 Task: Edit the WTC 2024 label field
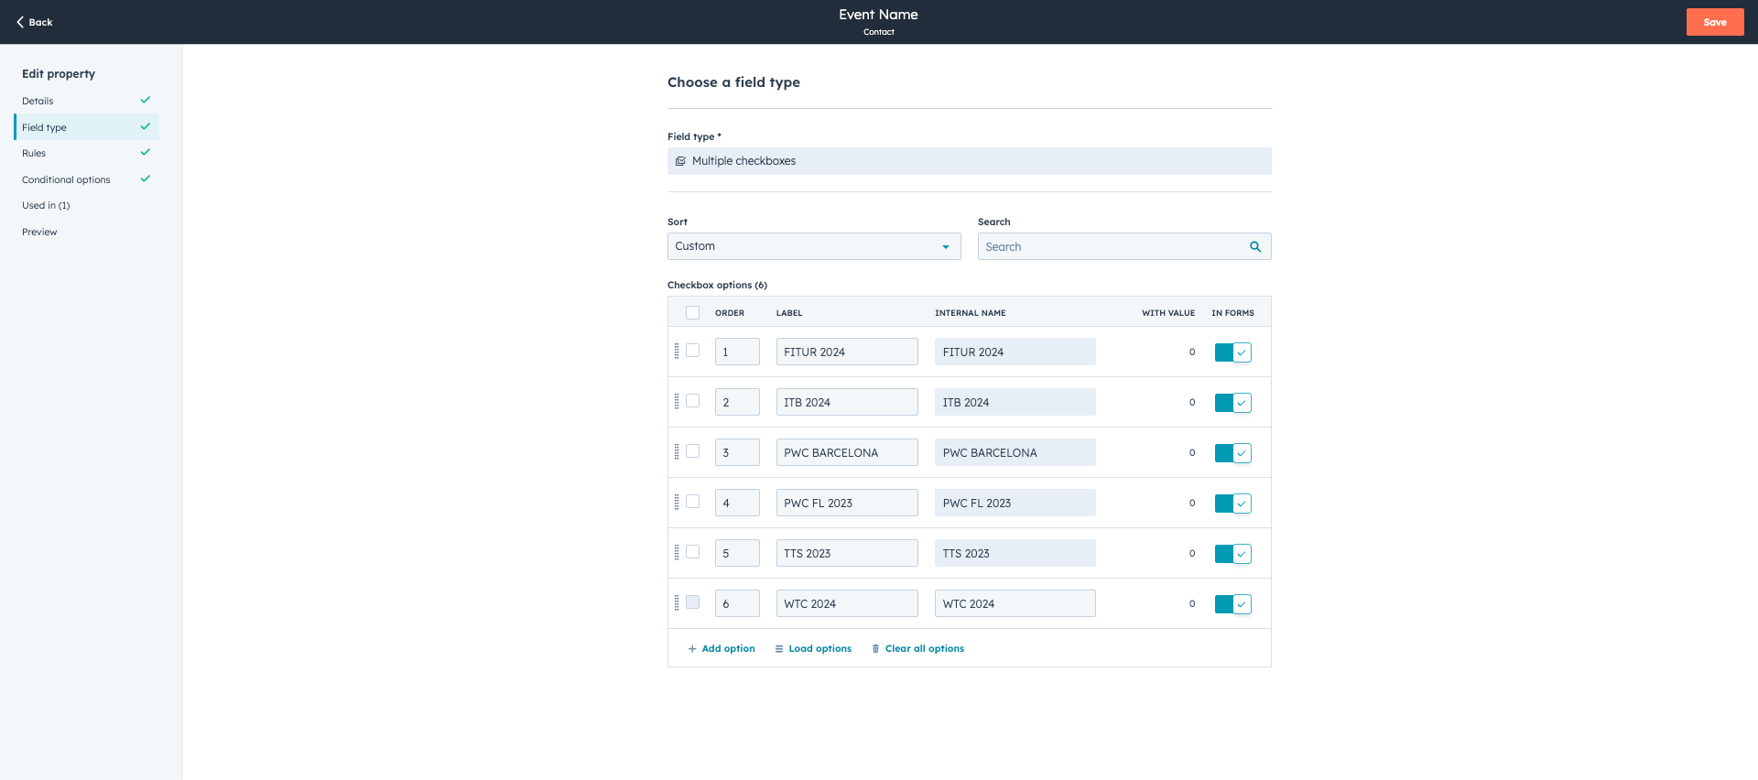[847, 603]
